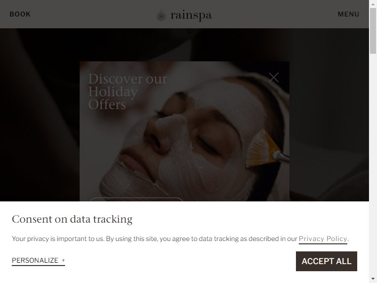377x283 pixels.
Task: Close the Holiday Offers popup
Action: 274,77
